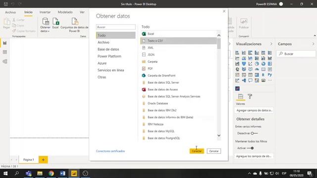This screenshot has height=178, width=317.
Task: Open the Insertar ribbon tab
Action: click(45, 12)
